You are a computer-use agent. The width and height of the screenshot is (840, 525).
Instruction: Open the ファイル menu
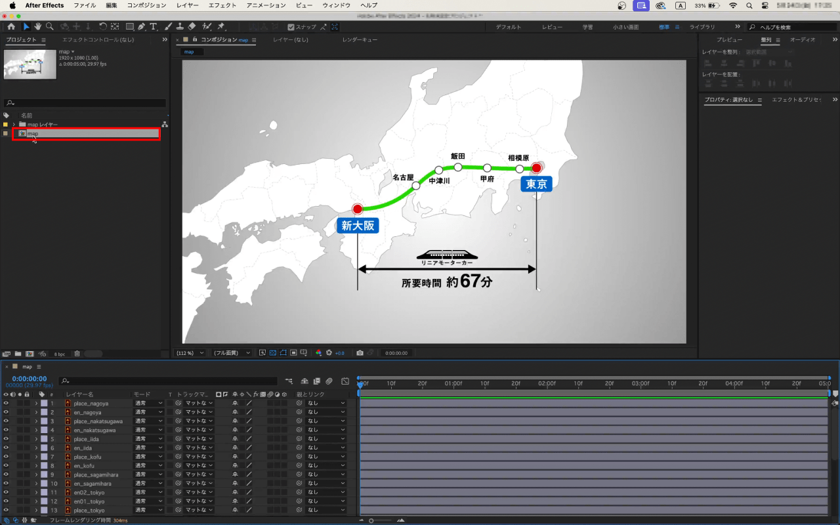[85, 5]
